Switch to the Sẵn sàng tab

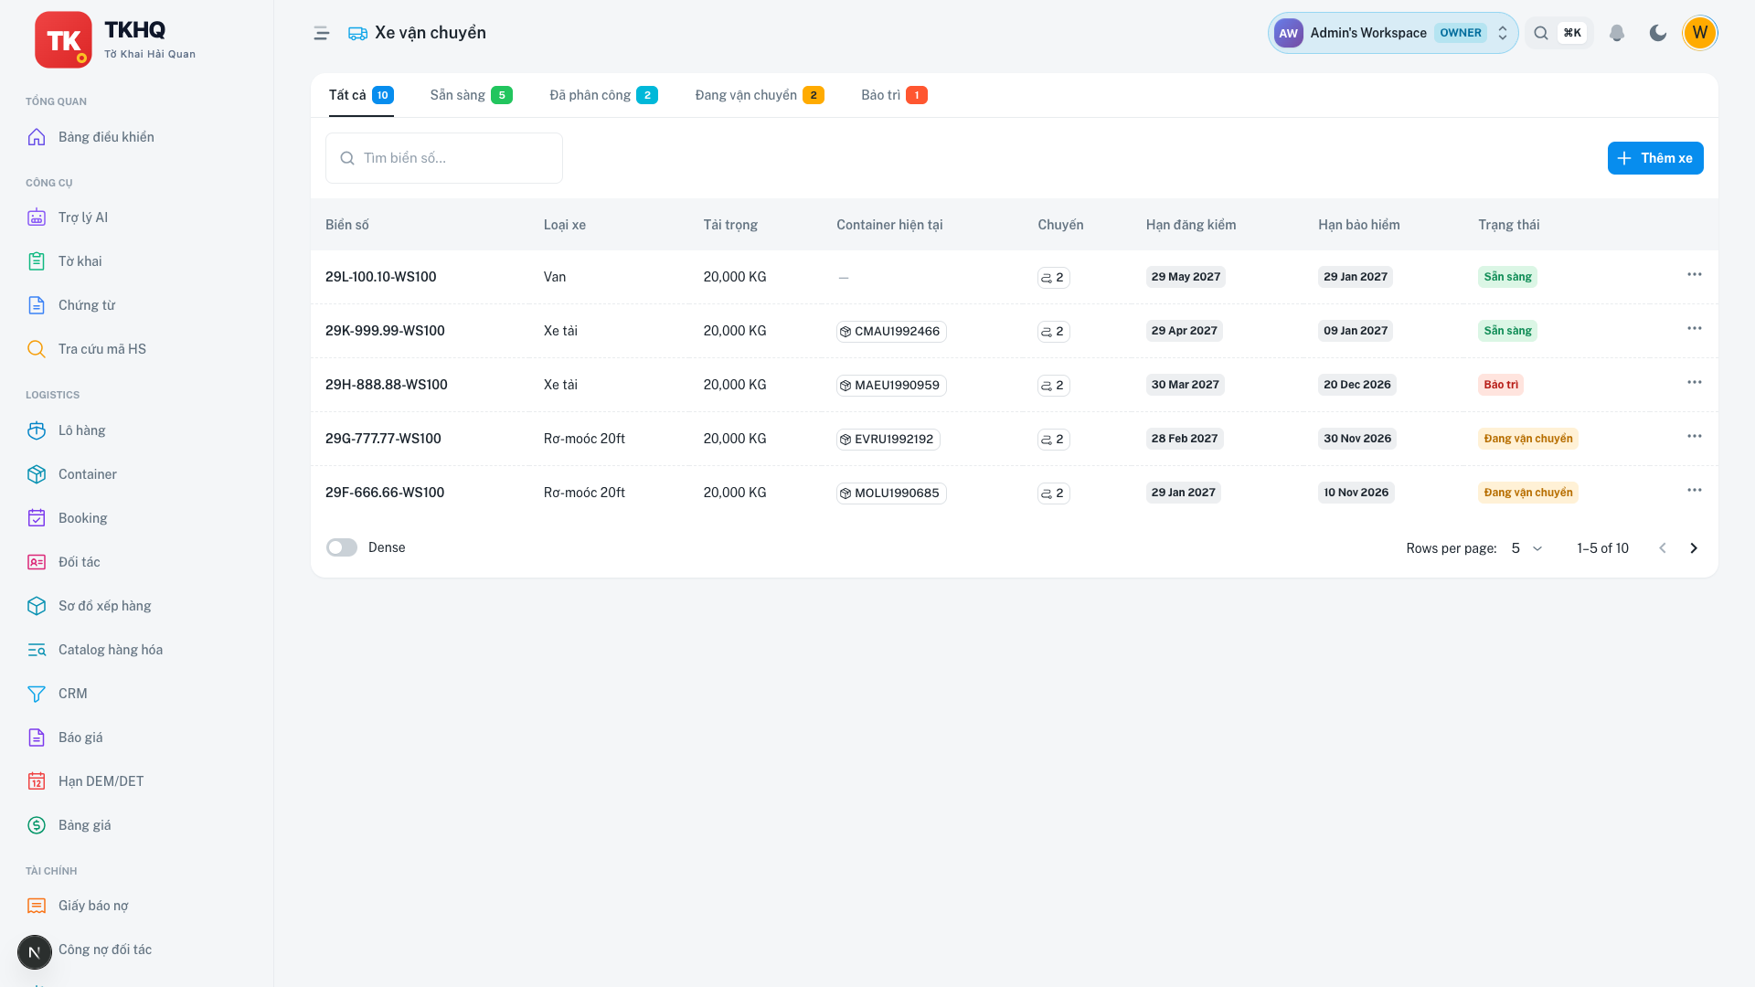471,95
